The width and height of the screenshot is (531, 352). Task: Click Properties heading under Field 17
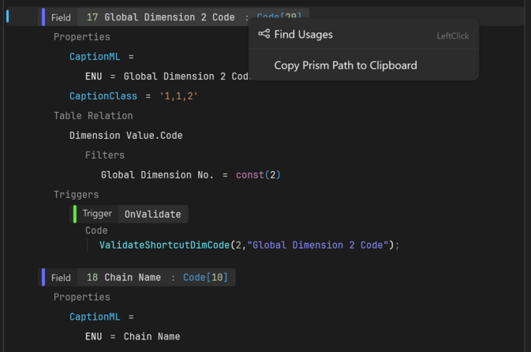(x=81, y=37)
